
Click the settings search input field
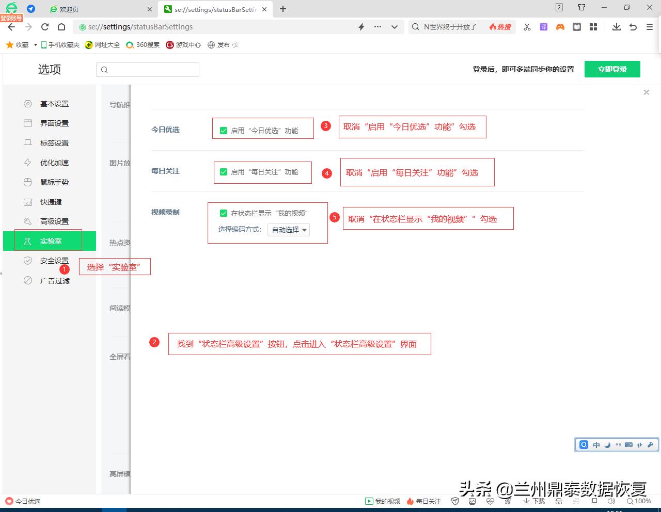tap(147, 69)
